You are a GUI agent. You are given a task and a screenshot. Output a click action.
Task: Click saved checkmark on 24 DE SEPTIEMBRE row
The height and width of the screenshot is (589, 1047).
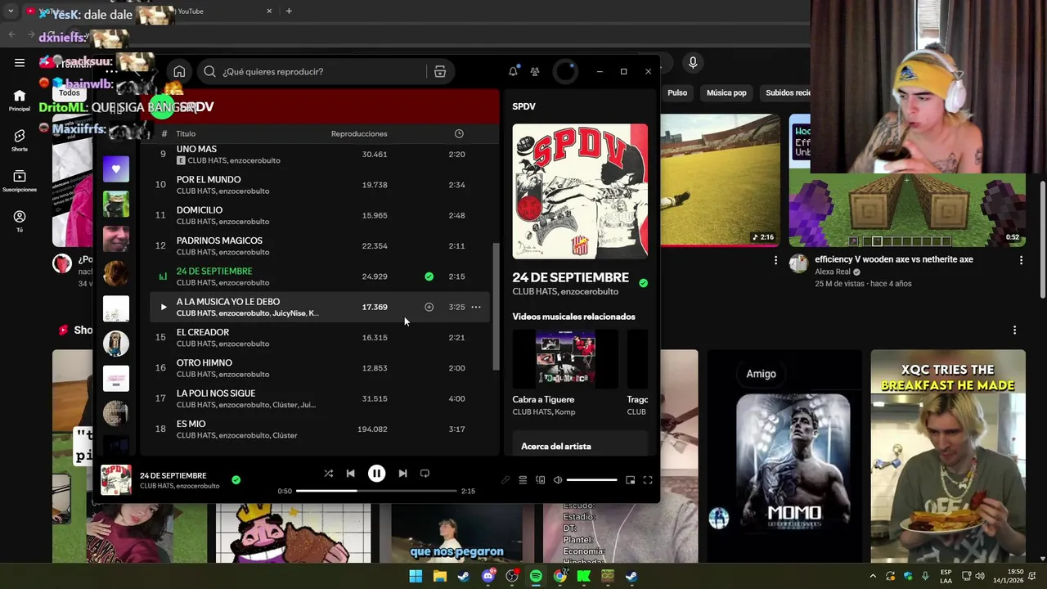(429, 277)
